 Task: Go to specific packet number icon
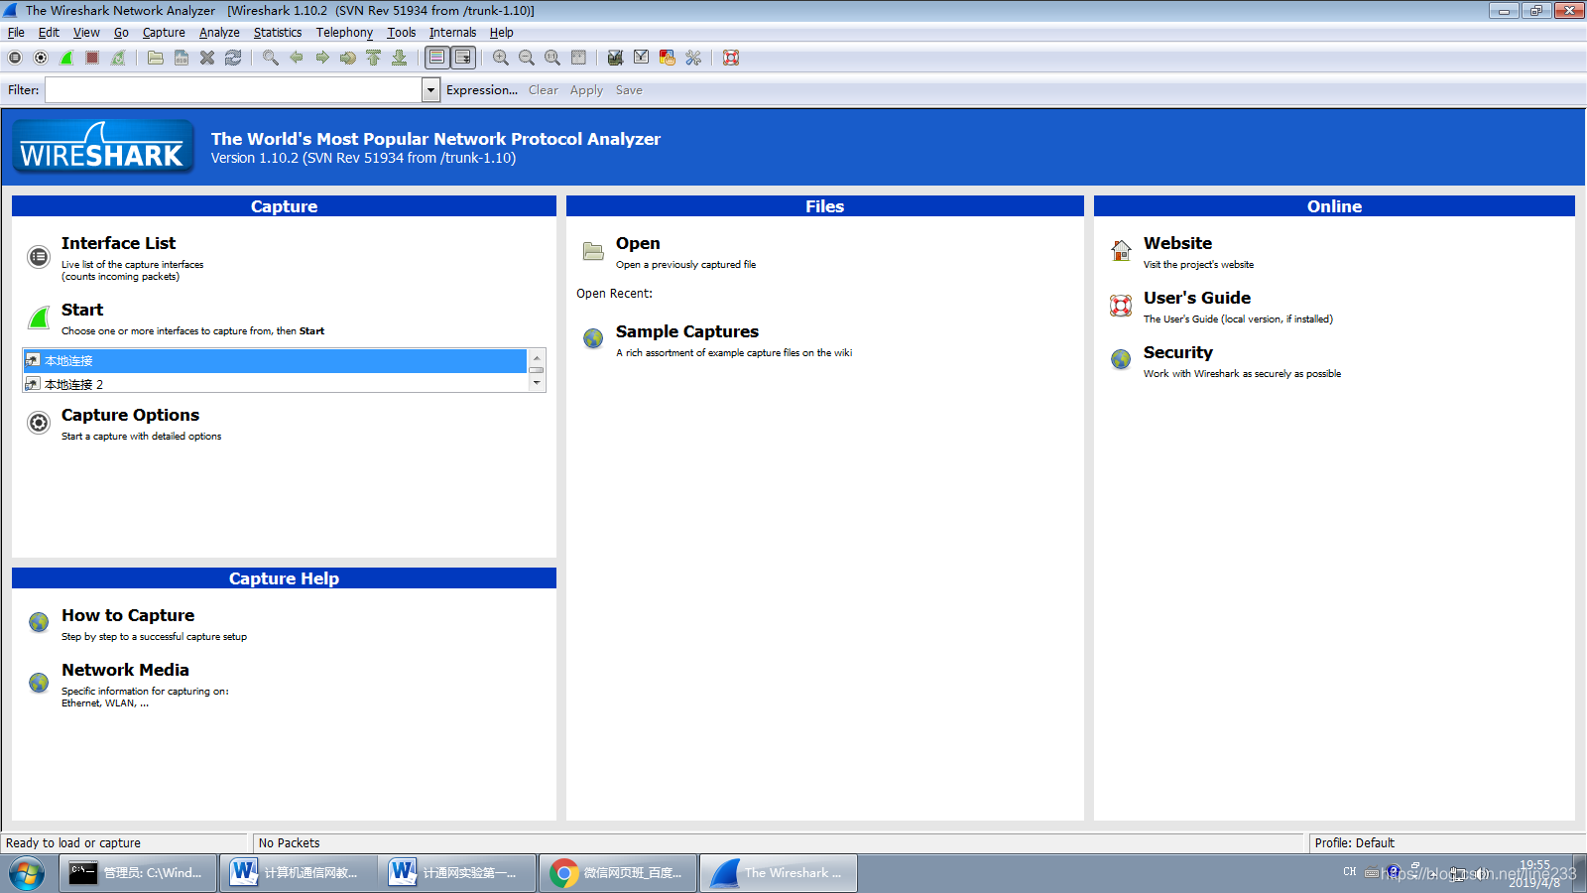348,58
